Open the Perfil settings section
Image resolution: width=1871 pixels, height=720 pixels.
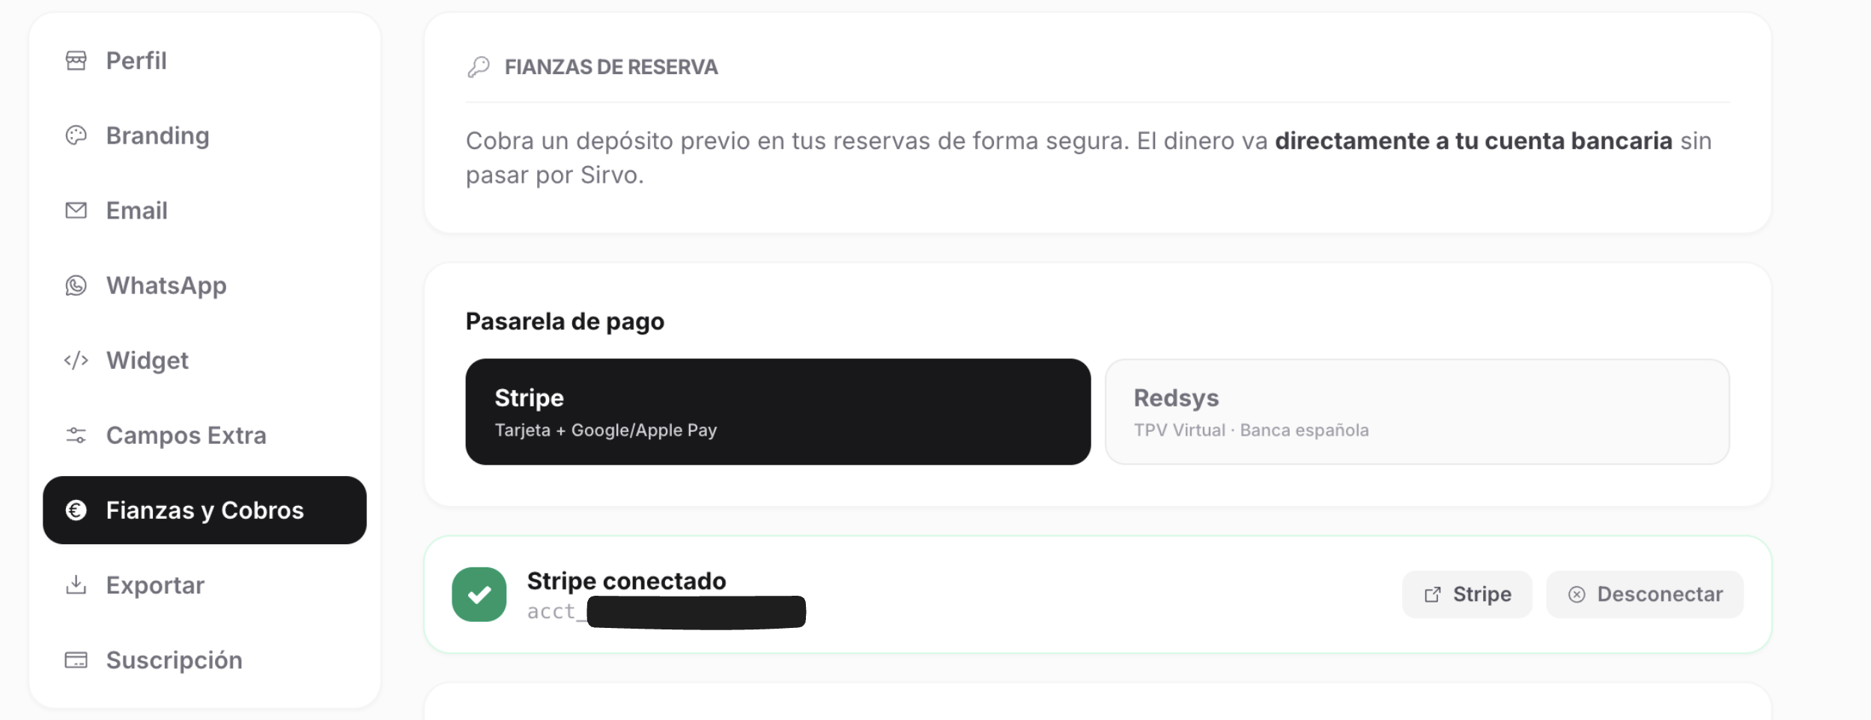click(x=204, y=61)
